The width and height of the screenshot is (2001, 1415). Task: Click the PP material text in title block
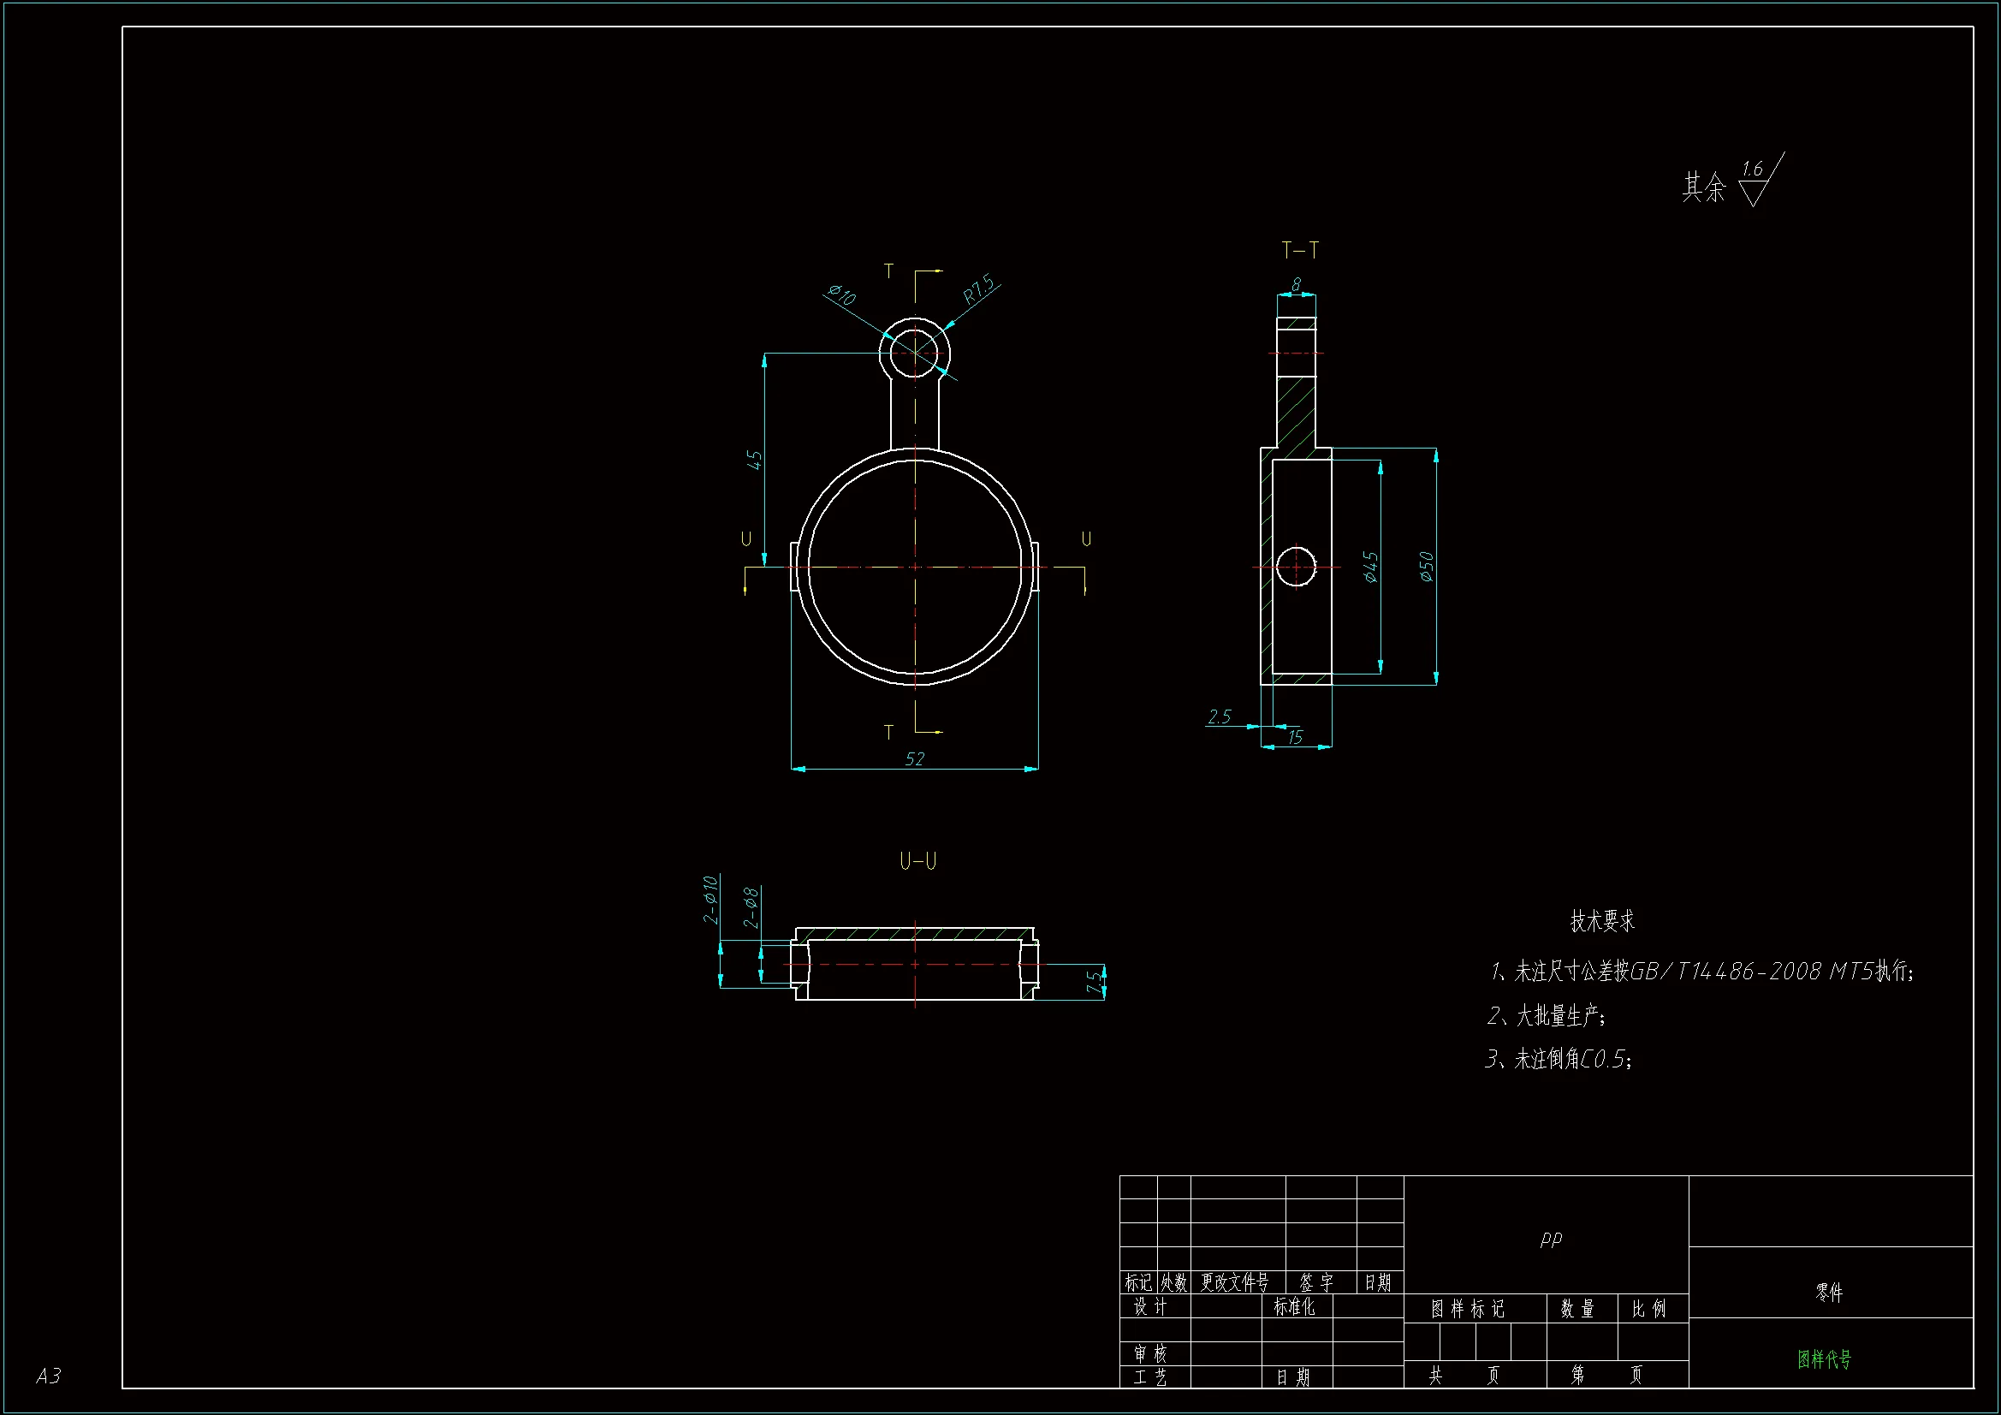point(1551,1237)
